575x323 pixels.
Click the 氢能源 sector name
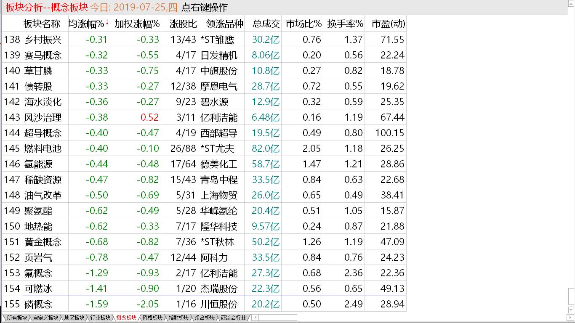(38, 164)
